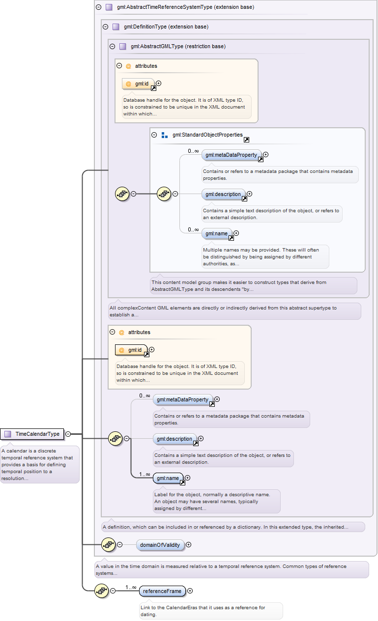Expand the referenceFrame element plus button
Screen dimensions: 378x621
pyautogui.click(x=190, y=591)
